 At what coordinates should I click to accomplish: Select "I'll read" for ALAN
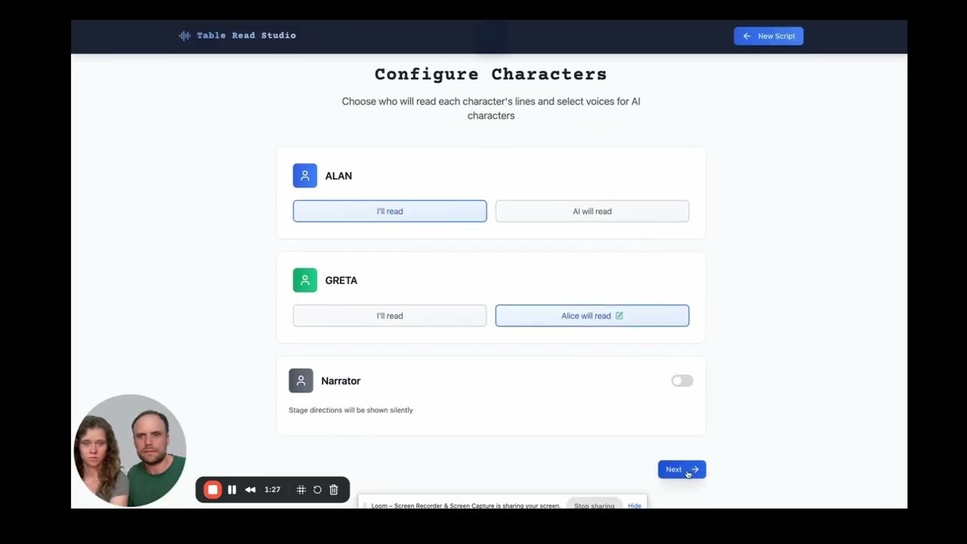point(390,211)
